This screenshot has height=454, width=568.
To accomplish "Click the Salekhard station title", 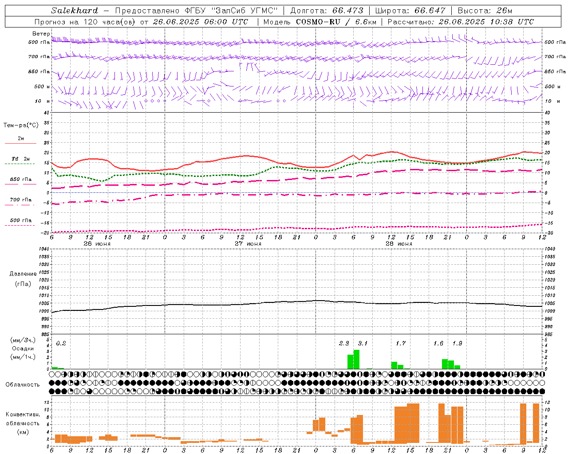I will point(75,11).
